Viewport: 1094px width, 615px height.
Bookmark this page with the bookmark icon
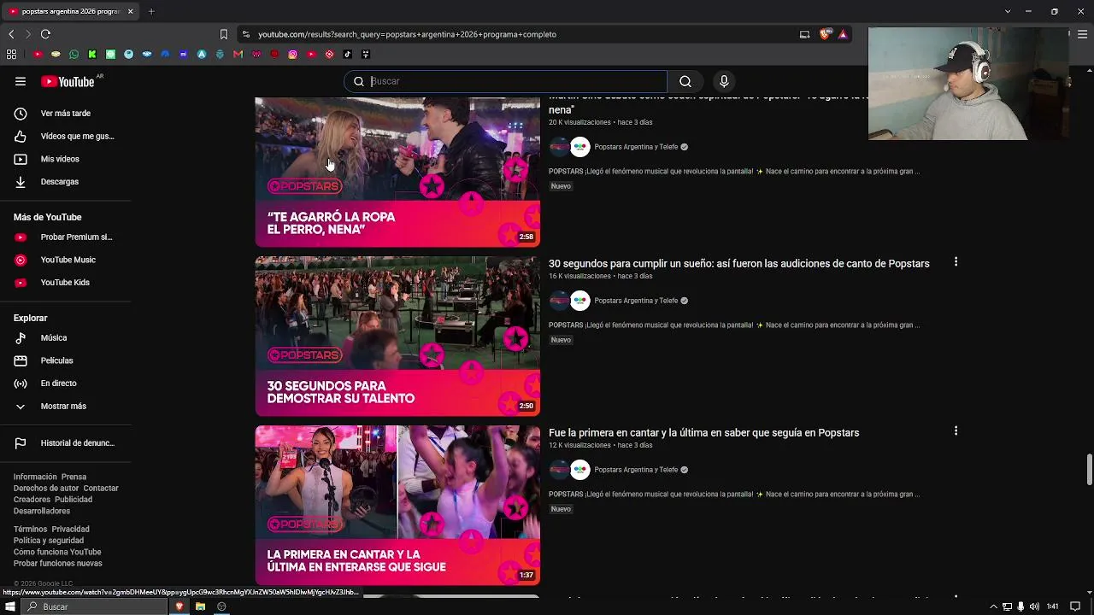(224, 34)
